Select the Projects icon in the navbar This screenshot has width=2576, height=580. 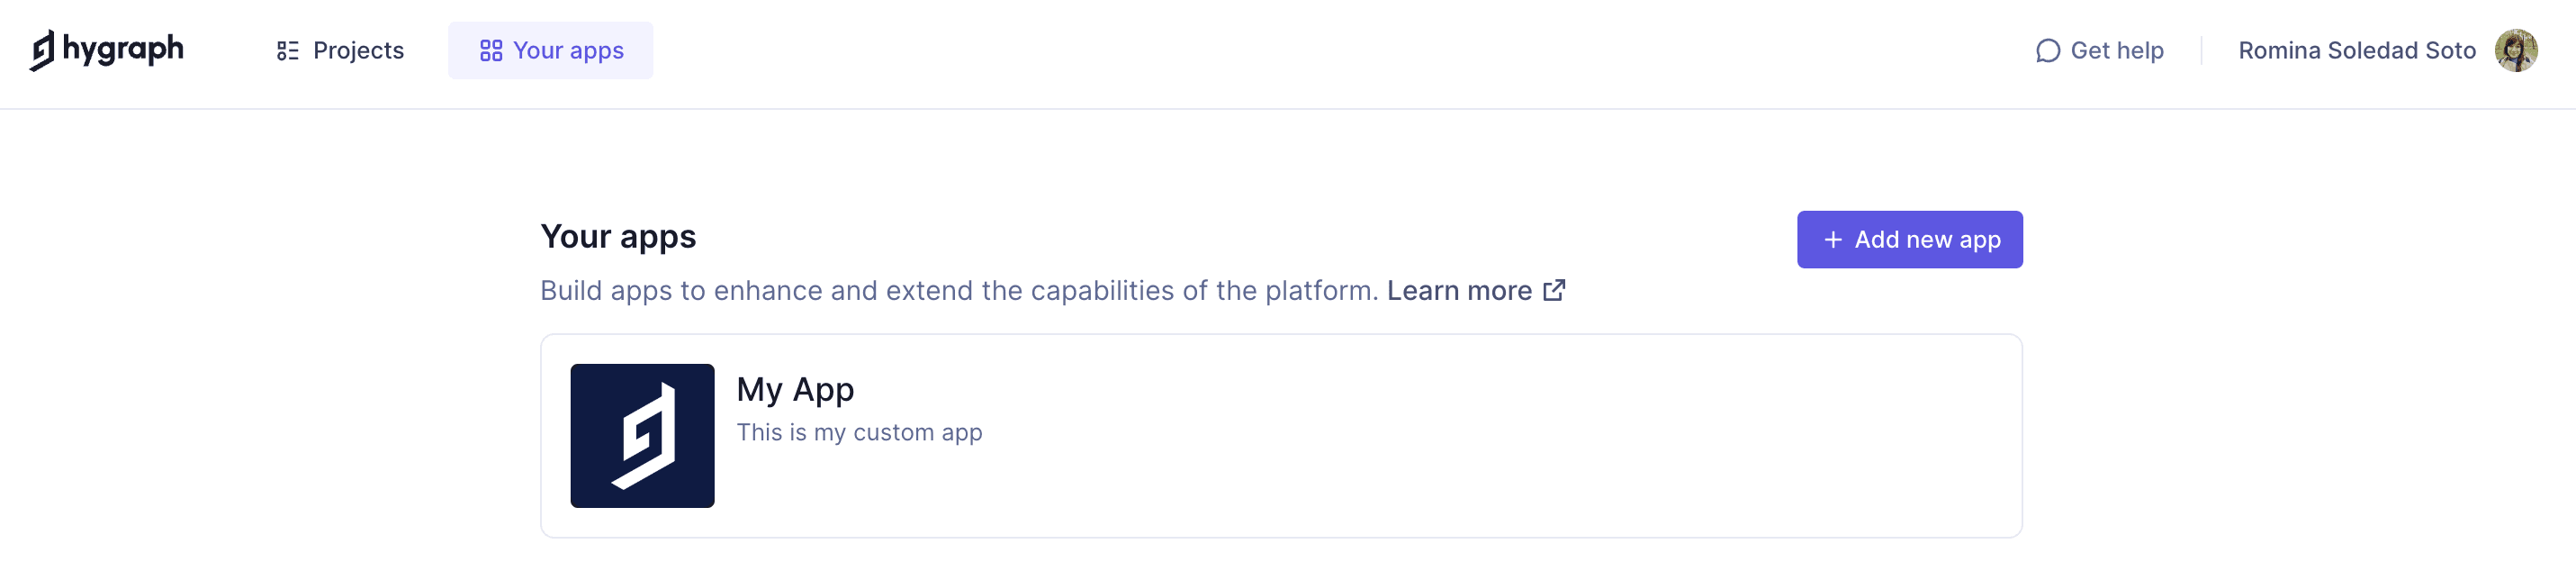pos(289,49)
